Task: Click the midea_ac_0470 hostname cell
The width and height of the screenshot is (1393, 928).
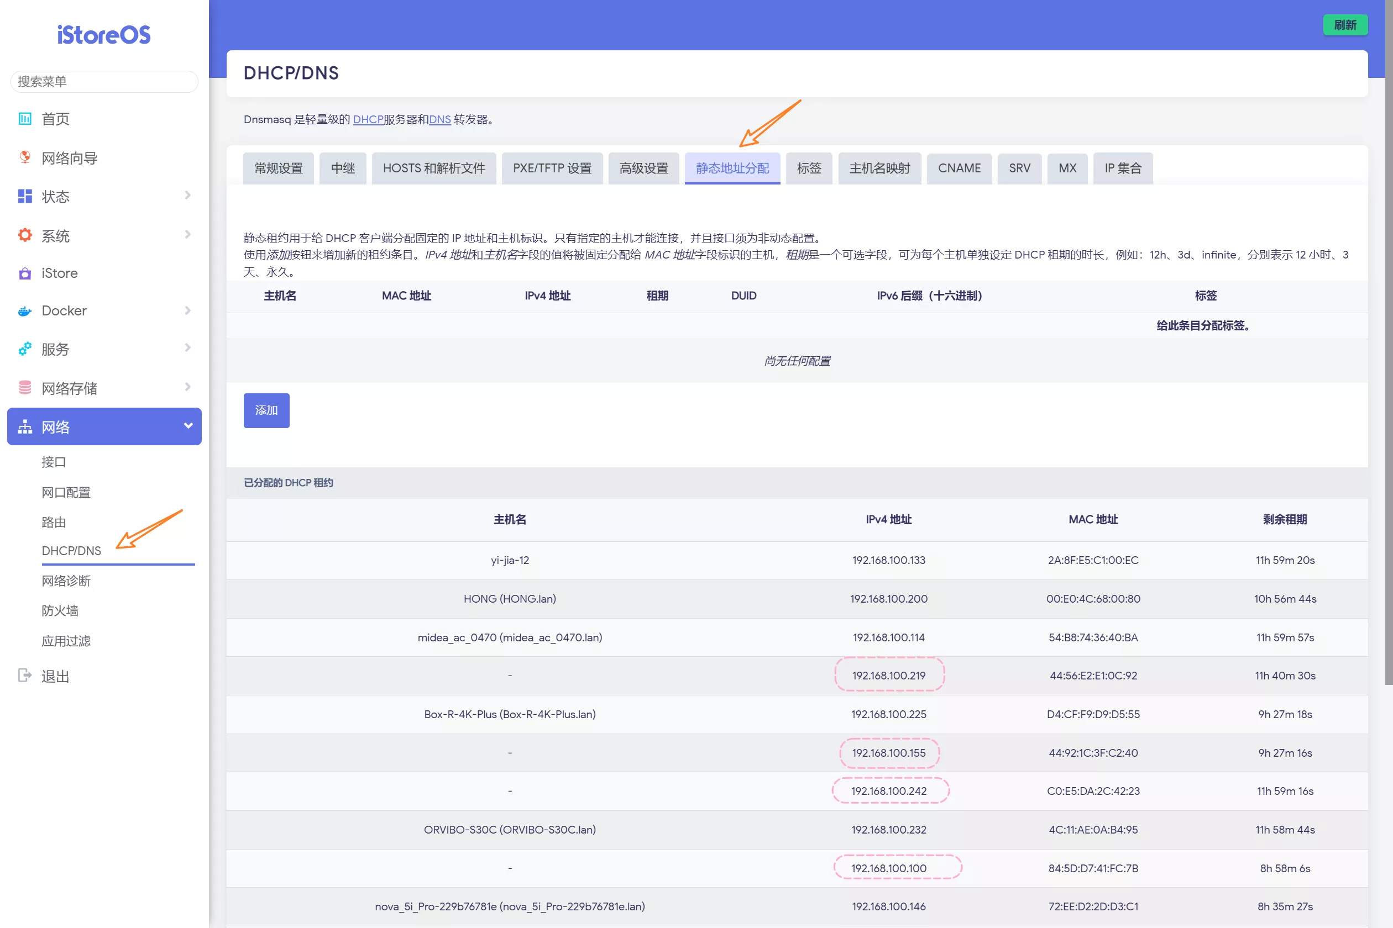Action: pyautogui.click(x=510, y=637)
